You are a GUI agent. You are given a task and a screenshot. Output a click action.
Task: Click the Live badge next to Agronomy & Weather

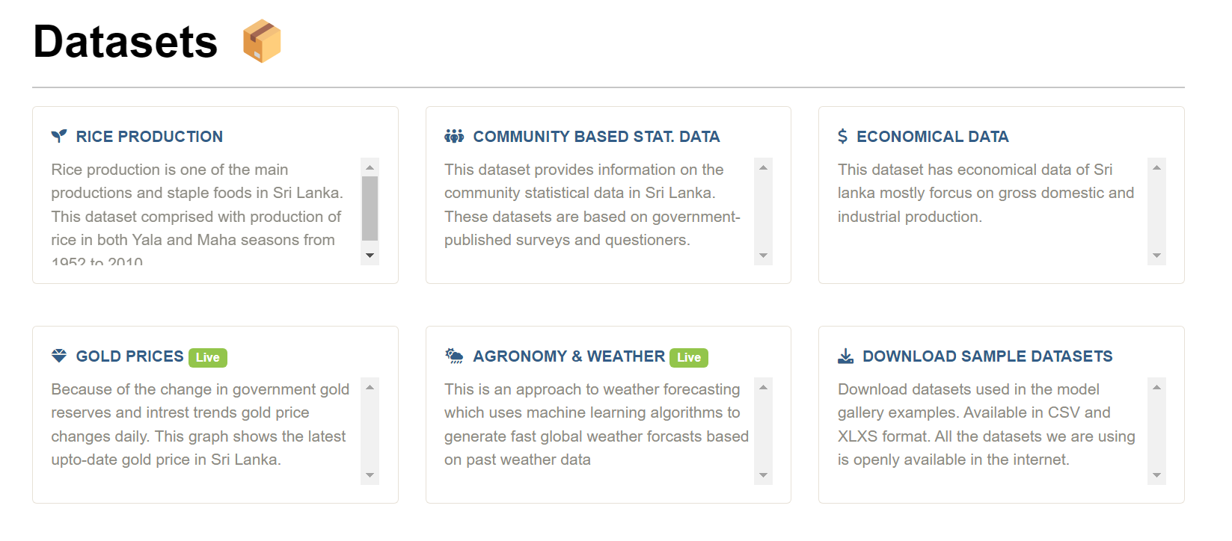689,357
